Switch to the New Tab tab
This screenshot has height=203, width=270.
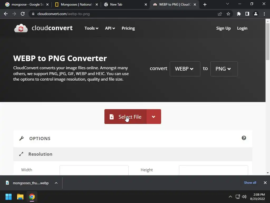coord(126,4)
